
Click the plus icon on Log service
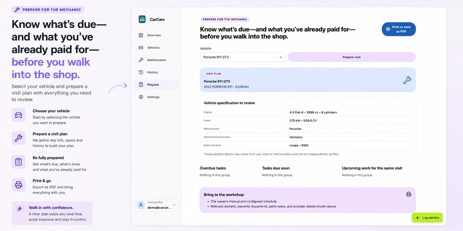[x=418, y=218]
